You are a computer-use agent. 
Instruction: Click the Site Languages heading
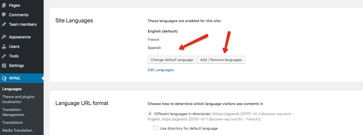click(x=74, y=20)
